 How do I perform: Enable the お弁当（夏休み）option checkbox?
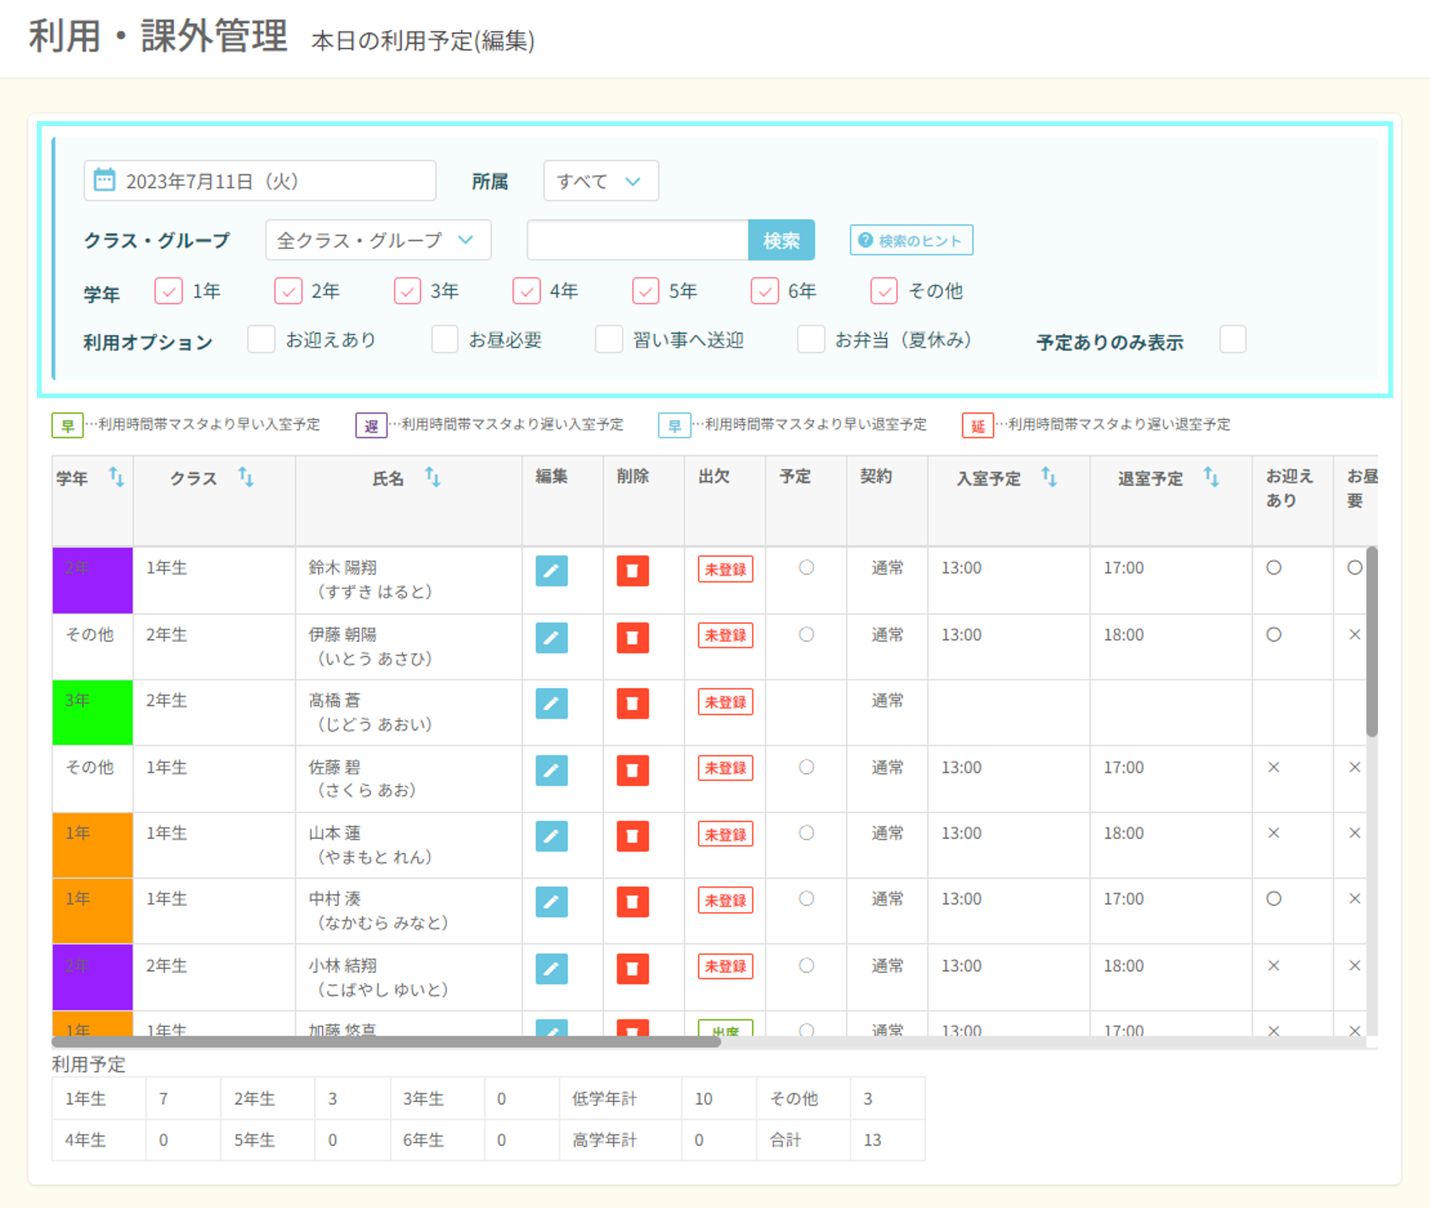pos(810,340)
